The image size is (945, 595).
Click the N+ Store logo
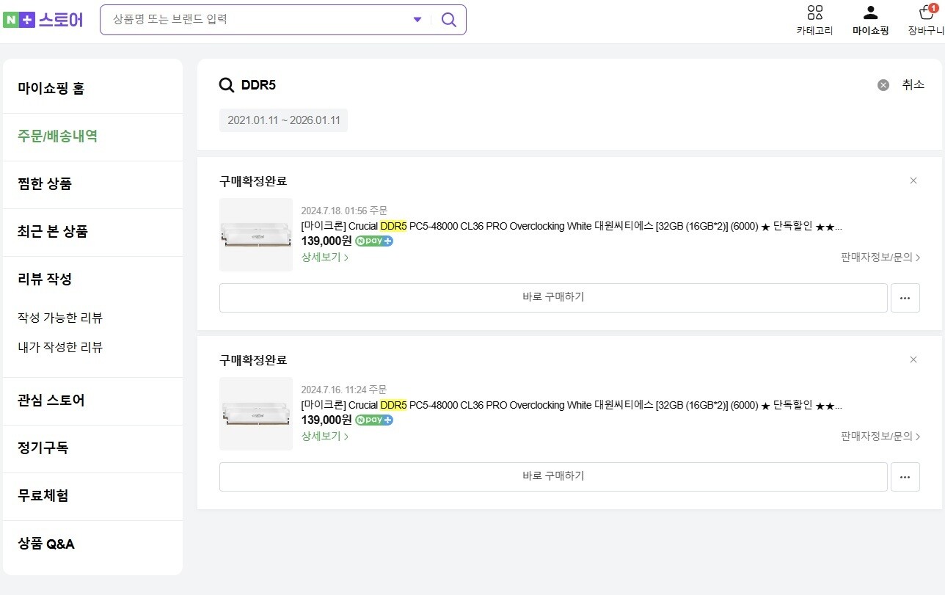(43, 20)
